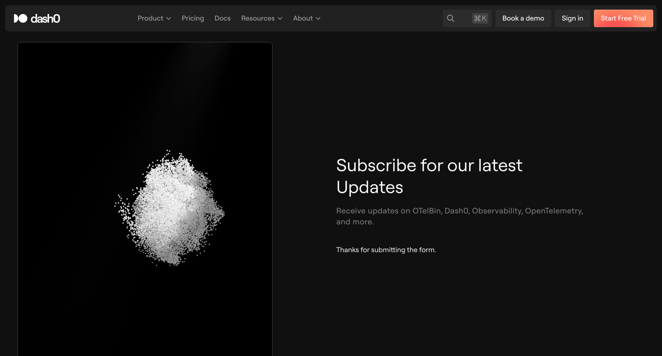Click the dash0 logo
The width and height of the screenshot is (662, 356).
coord(37,18)
